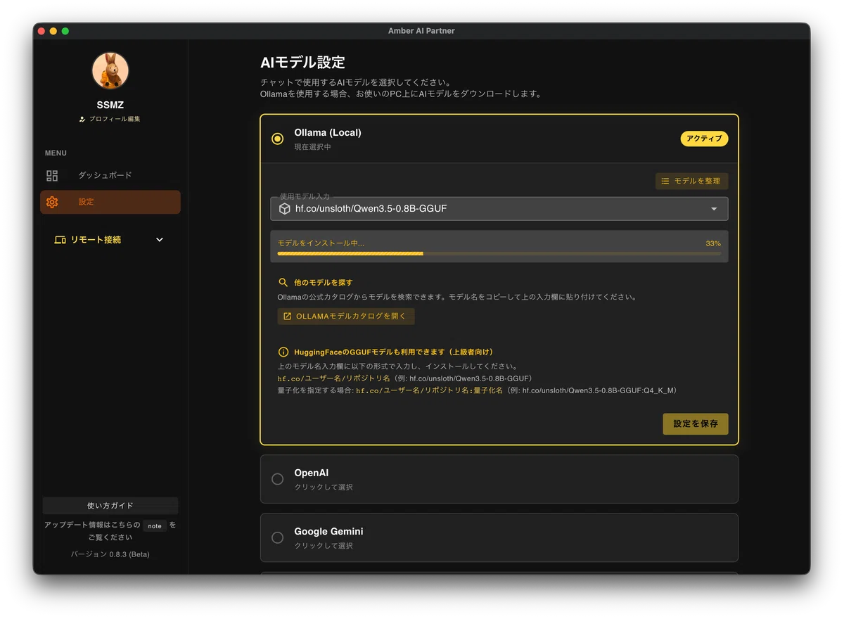Screen dimensions: 844x619
Task: Open 使い方ガイド button
Action: (110, 506)
